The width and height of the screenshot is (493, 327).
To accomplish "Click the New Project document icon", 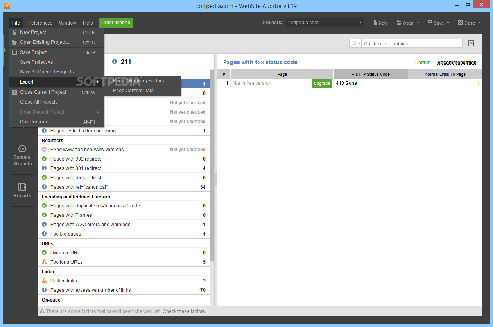I will pos(14,32).
